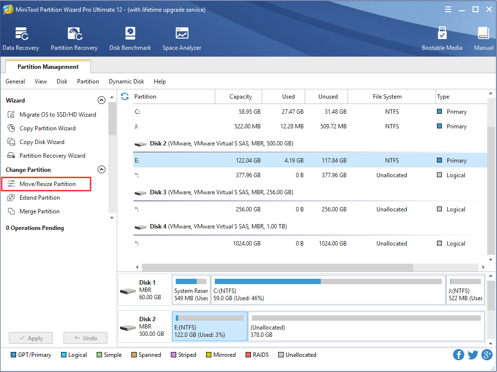Apply pending operations
This screenshot has width=497, height=372.
tap(30, 338)
